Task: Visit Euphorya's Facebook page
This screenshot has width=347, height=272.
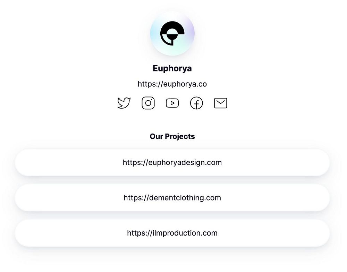Action: pos(196,103)
